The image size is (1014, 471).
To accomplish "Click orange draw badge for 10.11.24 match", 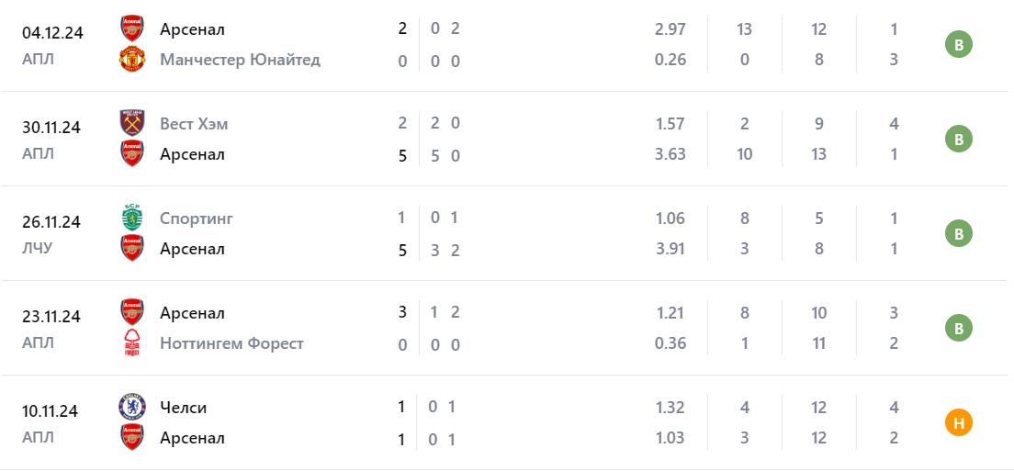I will (x=959, y=422).
